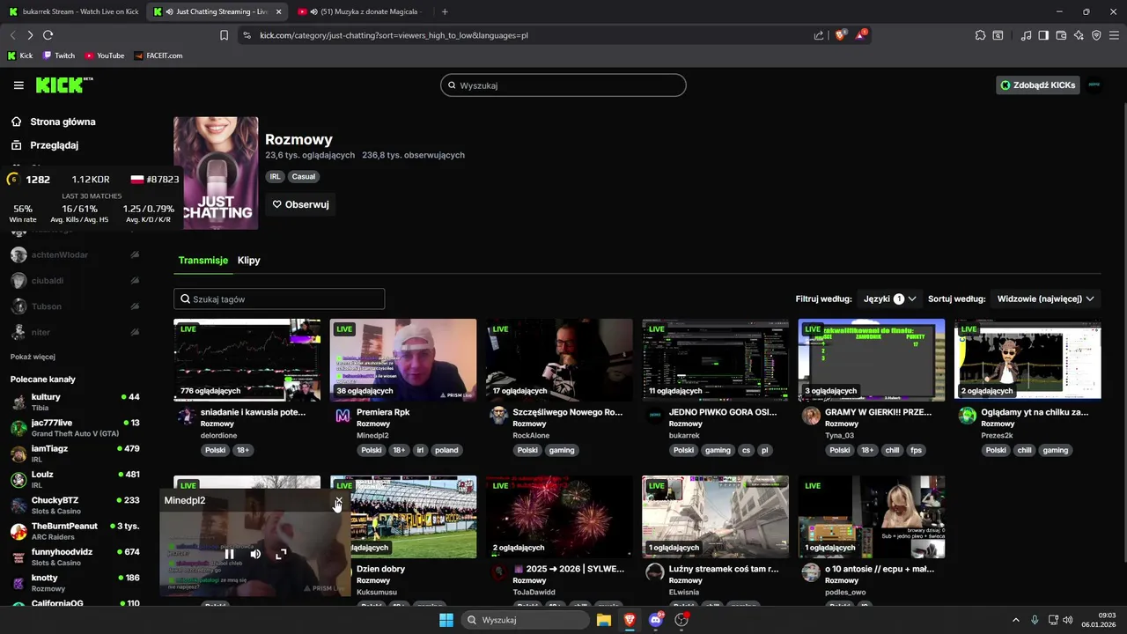Click the browser address bar URL
Viewport: 1127px width, 634px height.
[394, 35]
